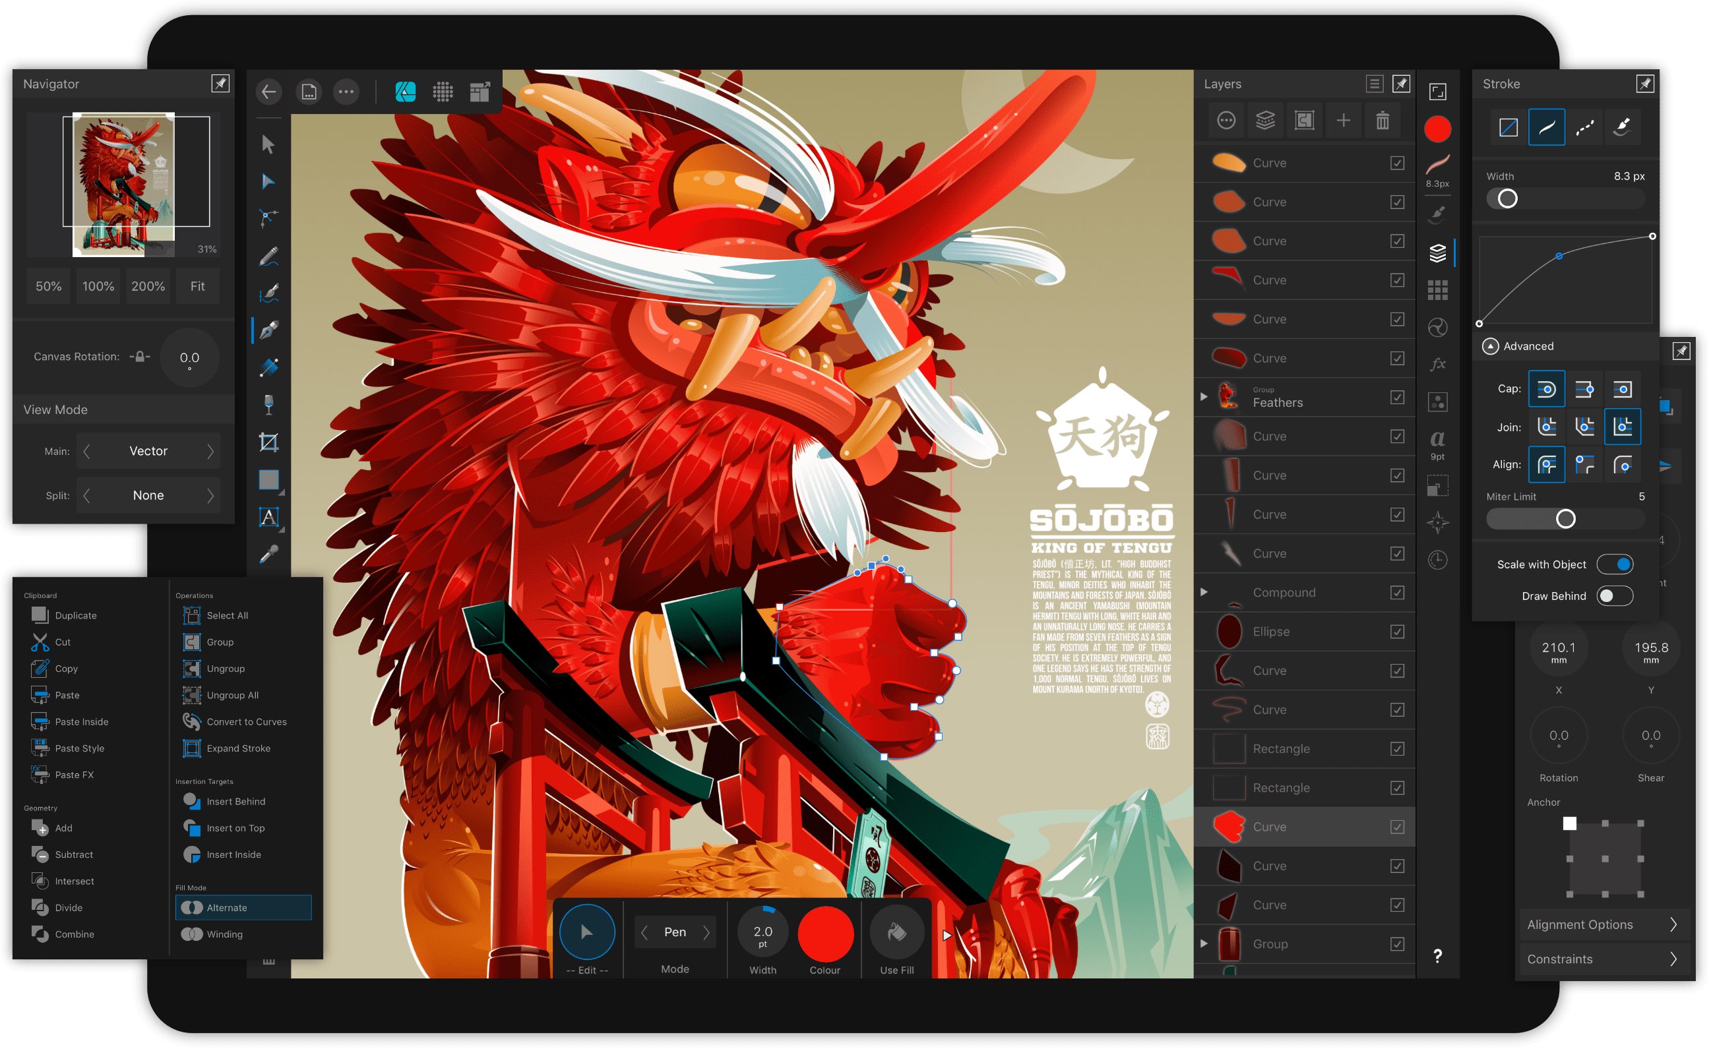Tap the red Colour circle in context toolbar
The height and width of the screenshot is (1049, 1709).
pyautogui.click(x=825, y=934)
